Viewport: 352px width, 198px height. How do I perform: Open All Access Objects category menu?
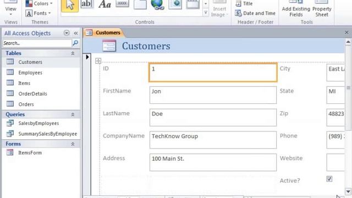coord(67,33)
